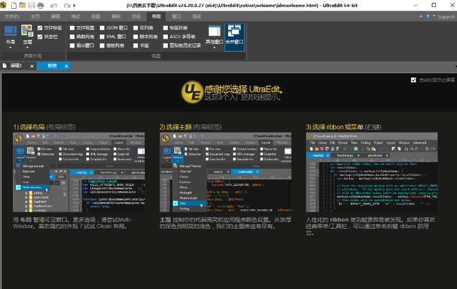This screenshot has height=289, width=457.
Task: Enable the 模板列表 template list checkbox
Action: click(102, 46)
